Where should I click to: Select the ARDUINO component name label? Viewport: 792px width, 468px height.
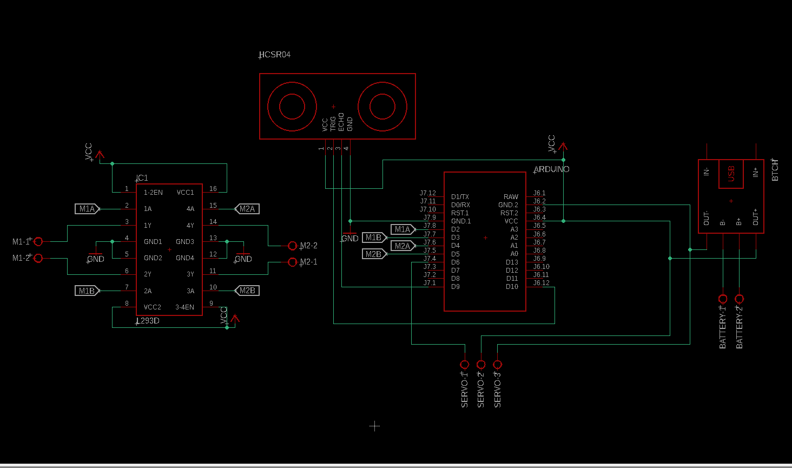pyautogui.click(x=551, y=169)
